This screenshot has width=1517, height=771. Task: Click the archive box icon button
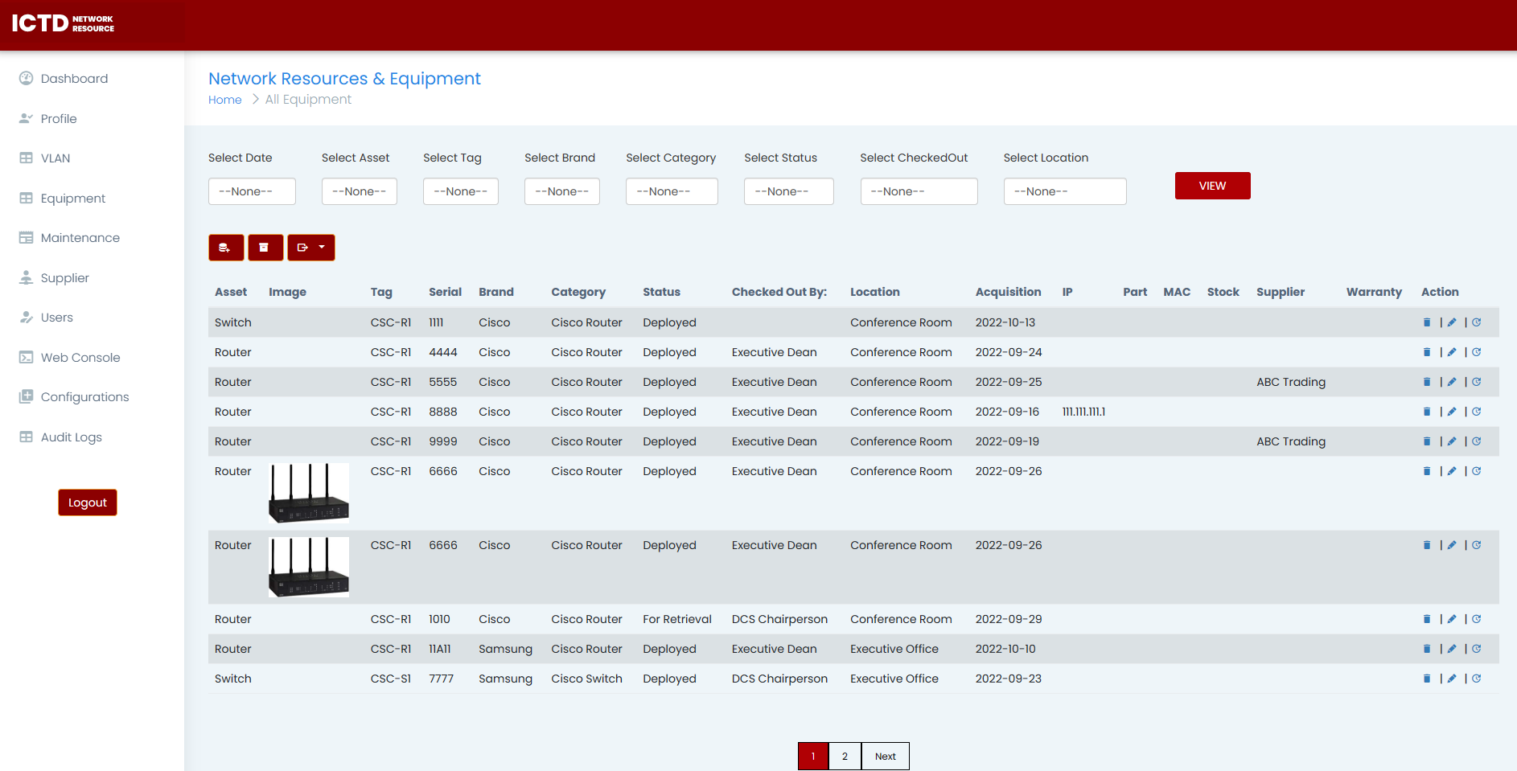click(x=265, y=248)
